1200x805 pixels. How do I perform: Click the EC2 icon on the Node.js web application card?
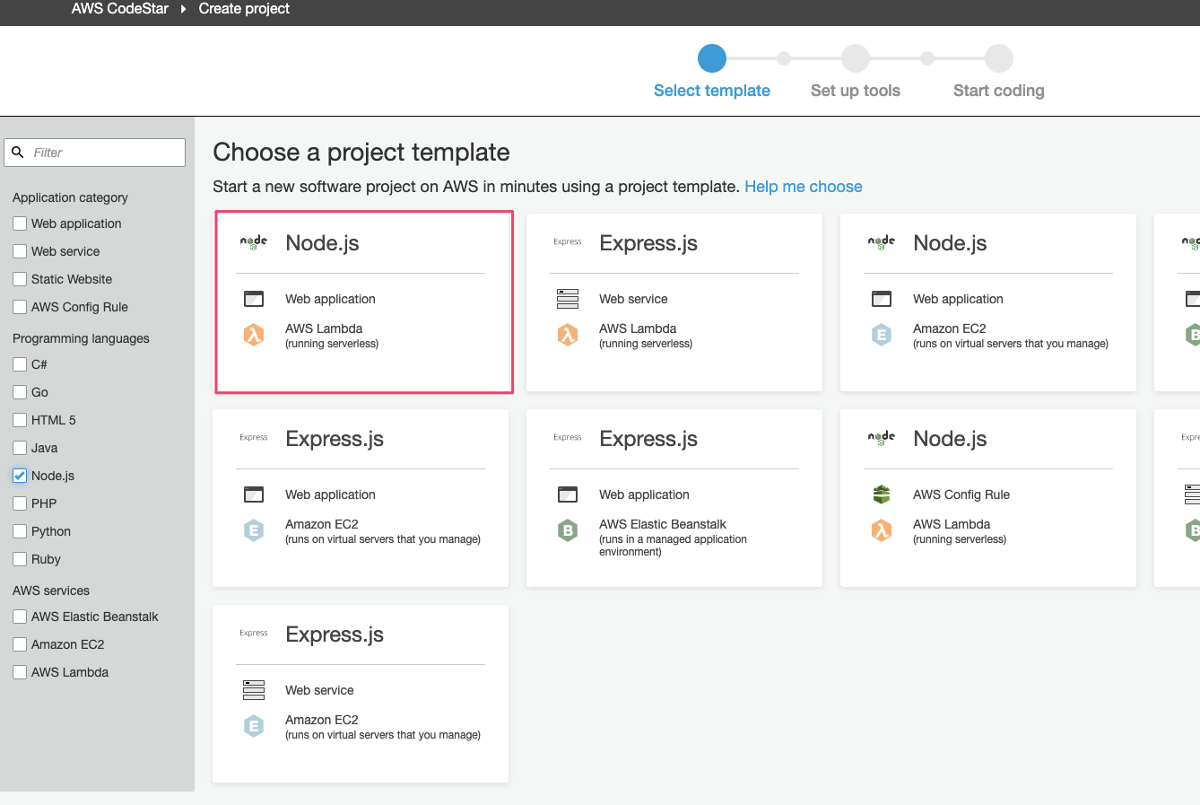[882, 335]
